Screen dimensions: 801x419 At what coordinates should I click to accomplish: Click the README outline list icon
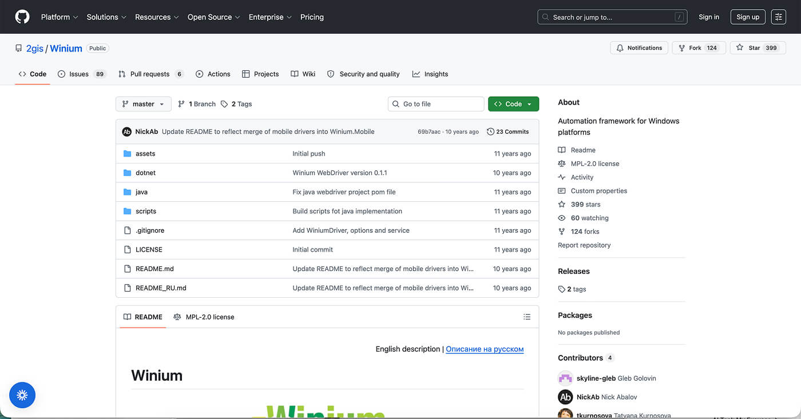click(527, 317)
